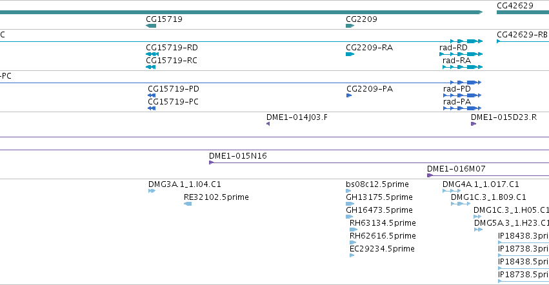Screen dimensions: 549x285
Task: Click the GH13175.5prime EST label
Action: click(379, 197)
